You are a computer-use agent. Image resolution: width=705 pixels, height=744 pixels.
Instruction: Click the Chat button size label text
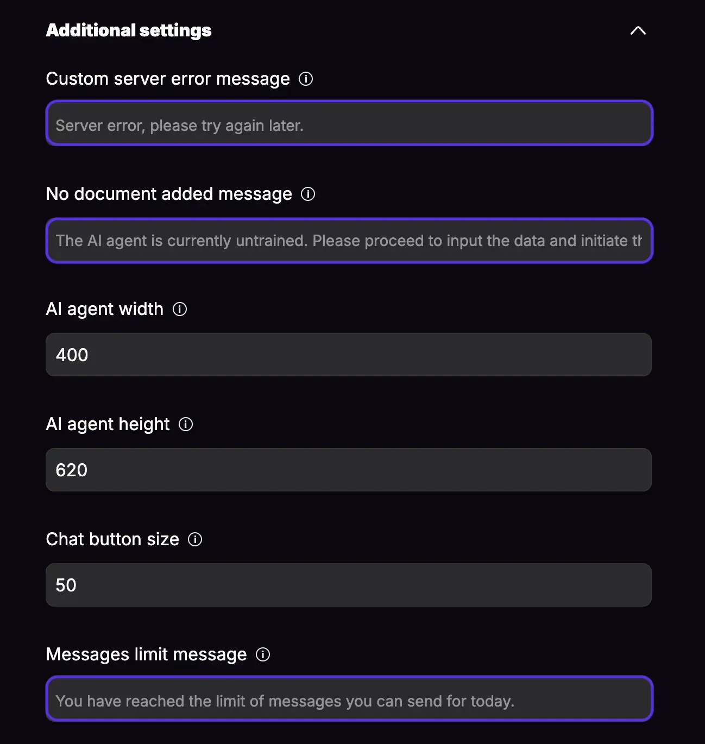coord(112,539)
